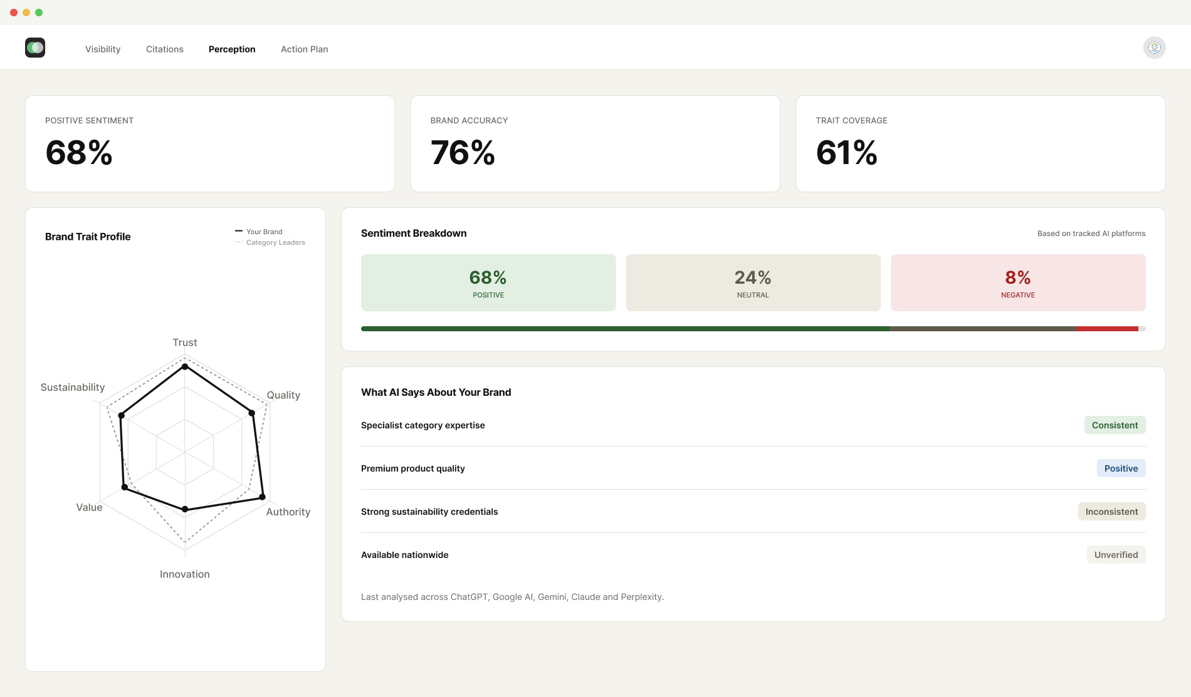Click the green window maximize button
The height and width of the screenshot is (697, 1191).
[x=39, y=13]
